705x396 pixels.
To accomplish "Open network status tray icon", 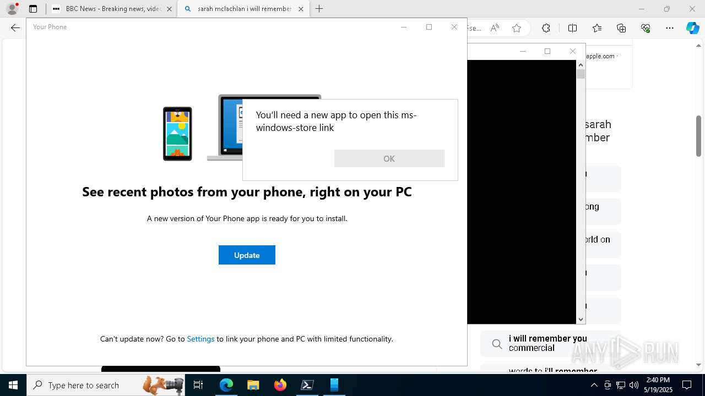I will point(621,385).
